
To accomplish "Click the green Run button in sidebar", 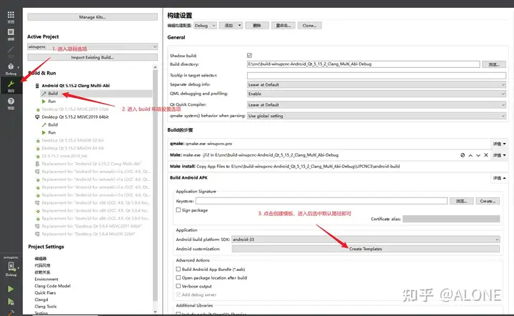I will 11,289.
